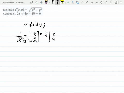Select the first black pen
The width and height of the screenshot is (124, 93).
(x=52, y=2)
